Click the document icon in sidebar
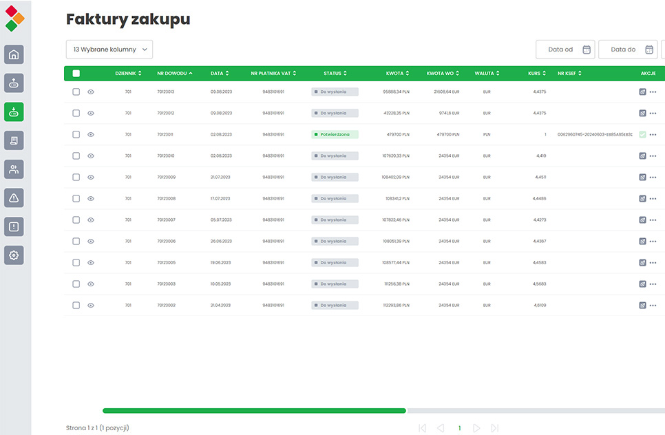665x435 pixels. [14, 140]
